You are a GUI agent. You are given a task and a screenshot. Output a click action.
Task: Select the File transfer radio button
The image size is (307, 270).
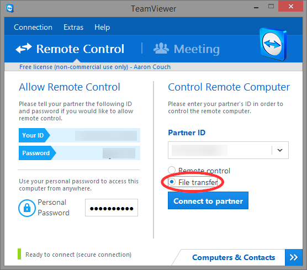click(x=172, y=182)
